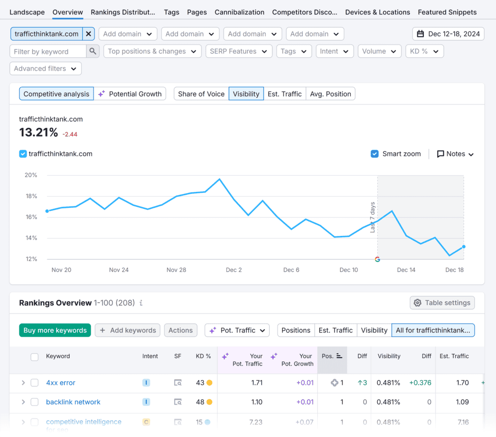Expand the 4xx error keyword row
This screenshot has width=496, height=437.
tap(23, 383)
